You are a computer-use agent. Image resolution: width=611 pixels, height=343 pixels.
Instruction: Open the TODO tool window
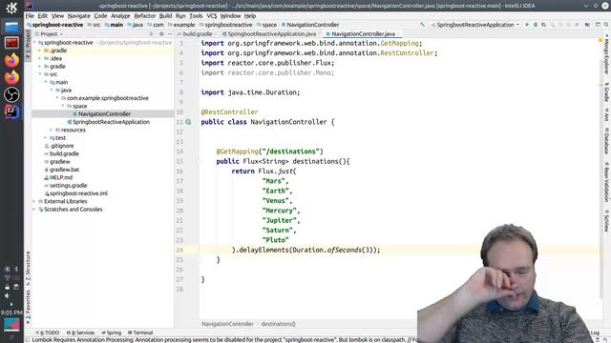click(47, 333)
